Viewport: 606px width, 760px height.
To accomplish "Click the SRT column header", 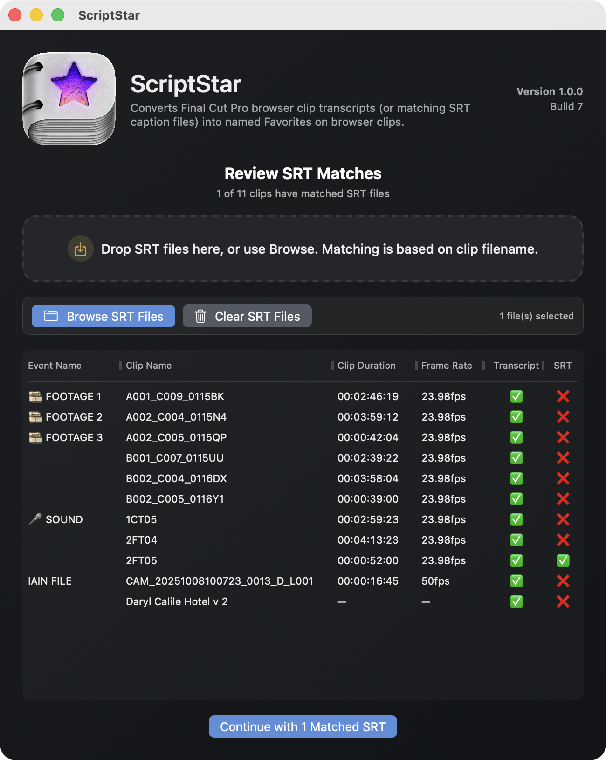I will click(x=562, y=366).
